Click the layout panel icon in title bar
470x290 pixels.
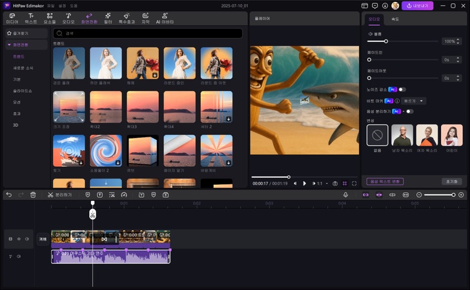(x=365, y=6)
